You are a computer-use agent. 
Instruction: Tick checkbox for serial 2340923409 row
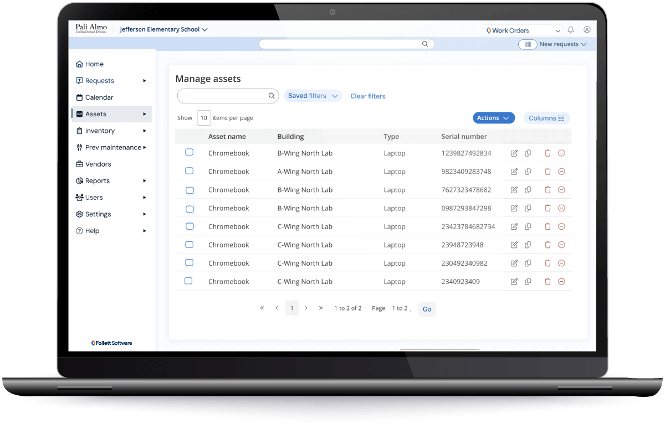click(x=188, y=281)
